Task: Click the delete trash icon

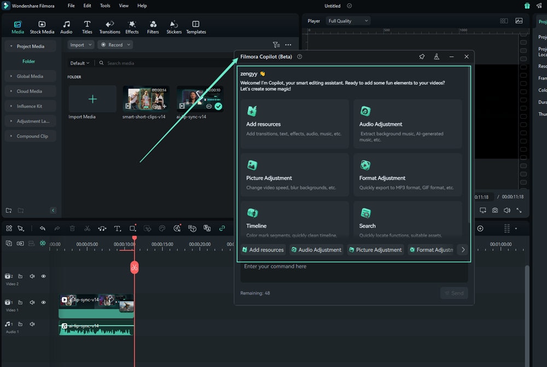Action: tap(72, 229)
